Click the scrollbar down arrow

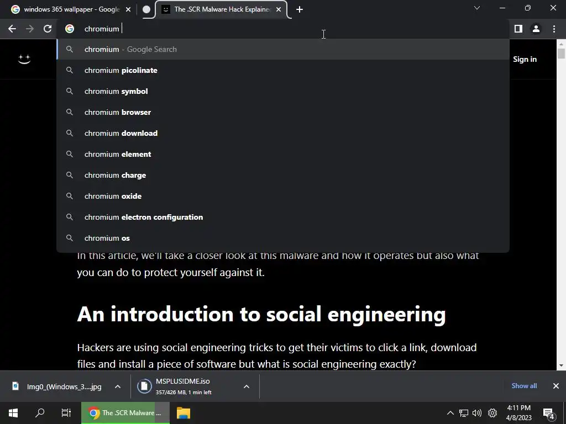pos(561,365)
